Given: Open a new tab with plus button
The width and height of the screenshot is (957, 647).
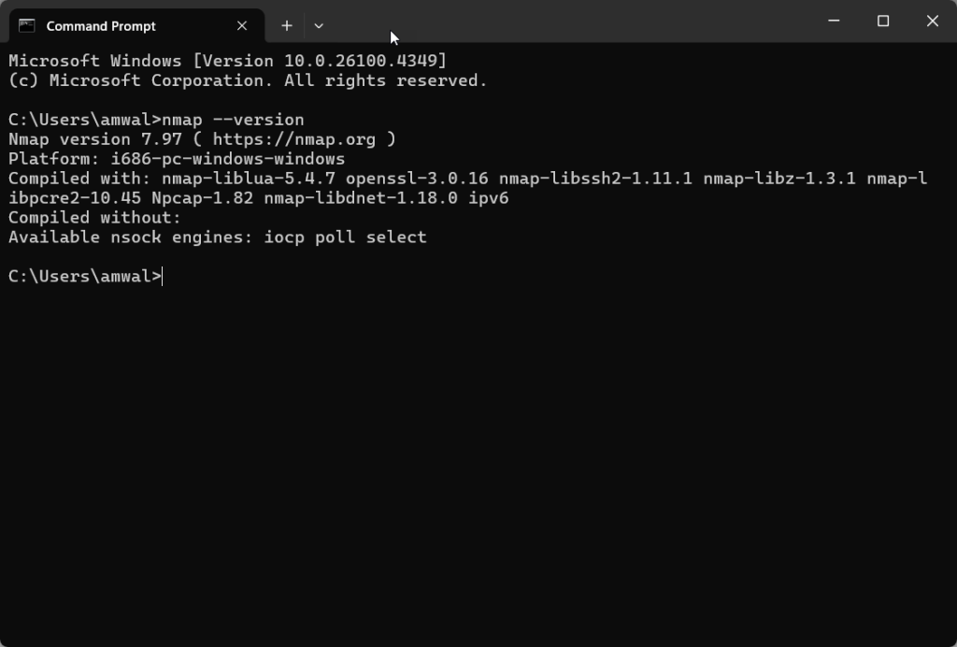Looking at the screenshot, I should pyautogui.click(x=287, y=25).
